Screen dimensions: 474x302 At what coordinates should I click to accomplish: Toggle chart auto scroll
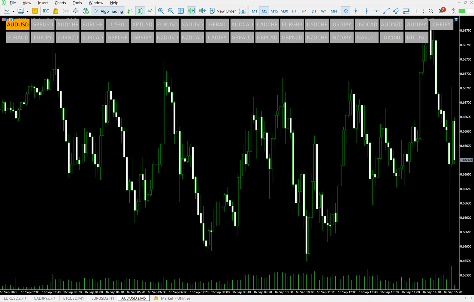tap(191, 11)
